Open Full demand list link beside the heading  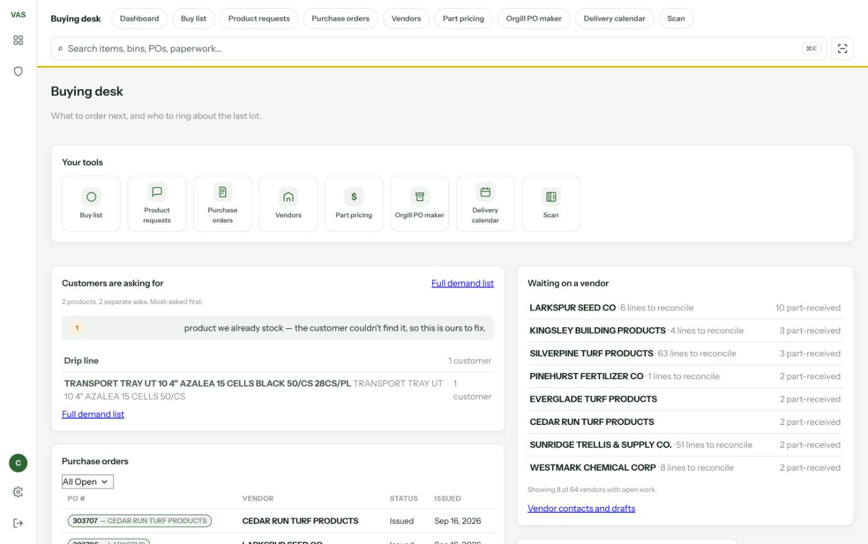click(463, 283)
